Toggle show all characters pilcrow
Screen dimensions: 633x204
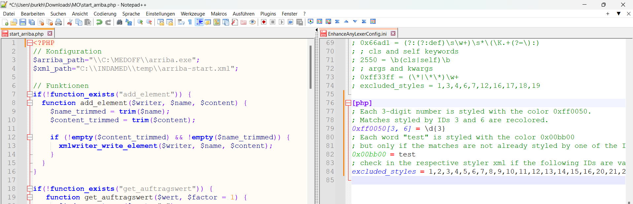click(190, 22)
